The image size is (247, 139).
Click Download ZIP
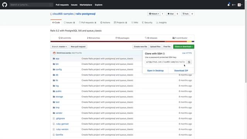(x=181, y=71)
